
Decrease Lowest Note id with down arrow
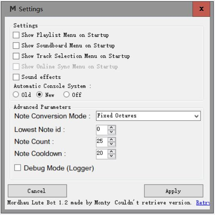click(x=112, y=132)
